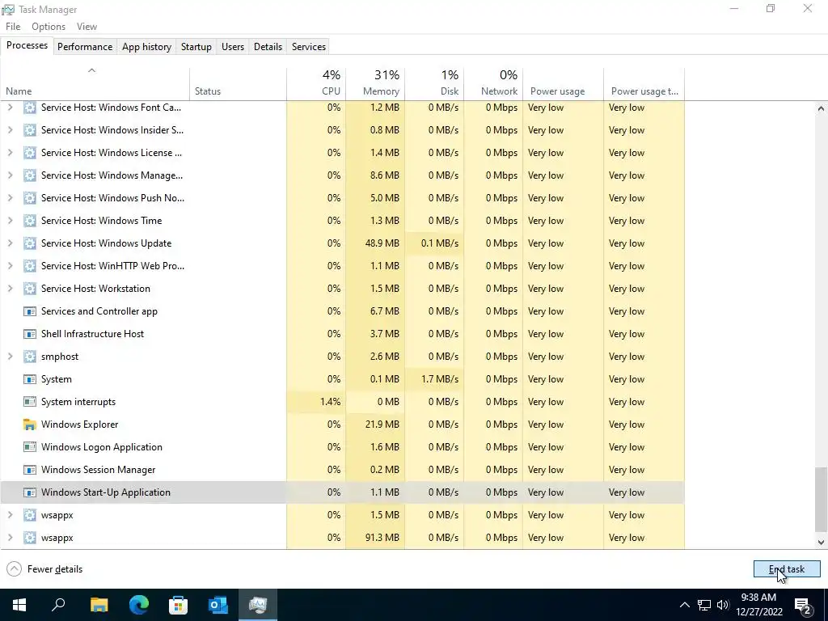Select the 1.4% CPU cell
The height and width of the screenshot is (621, 828).
[x=316, y=402]
